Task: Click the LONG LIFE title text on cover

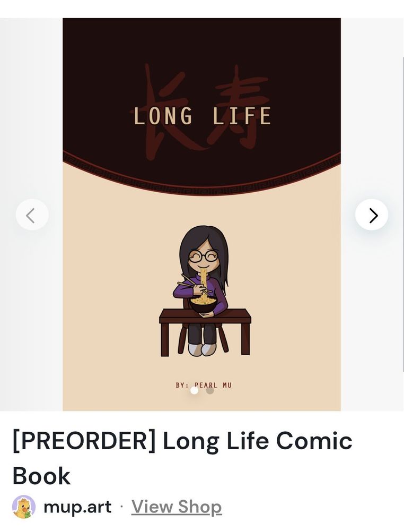Action: tap(203, 116)
